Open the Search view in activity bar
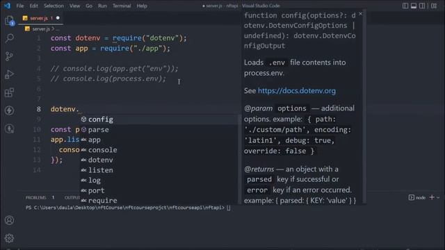 click(x=9, y=38)
